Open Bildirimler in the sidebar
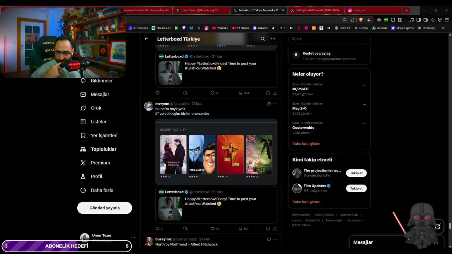 [x=97, y=81]
